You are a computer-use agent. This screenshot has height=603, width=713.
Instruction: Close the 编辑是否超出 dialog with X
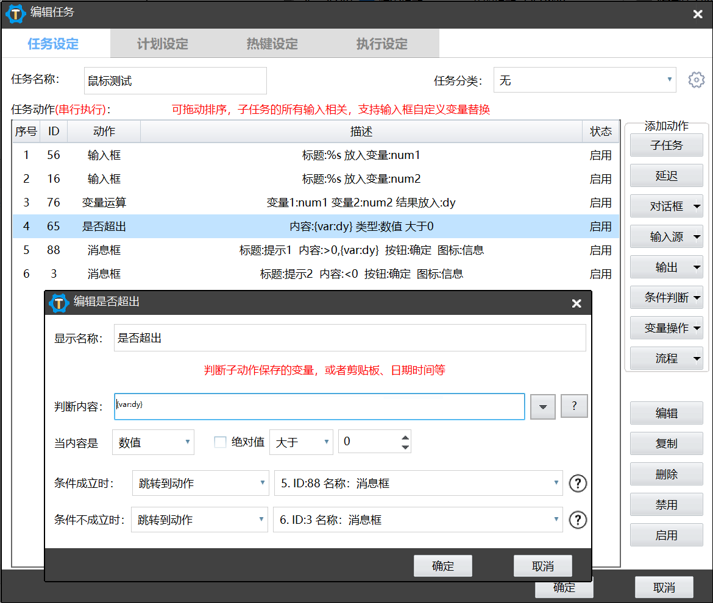coord(576,303)
